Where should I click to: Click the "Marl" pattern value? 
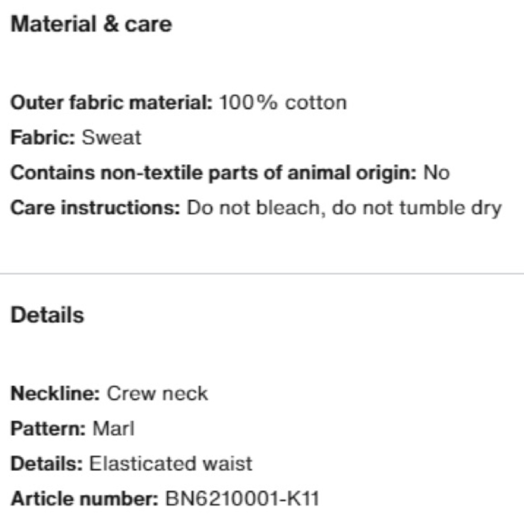click(113, 429)
